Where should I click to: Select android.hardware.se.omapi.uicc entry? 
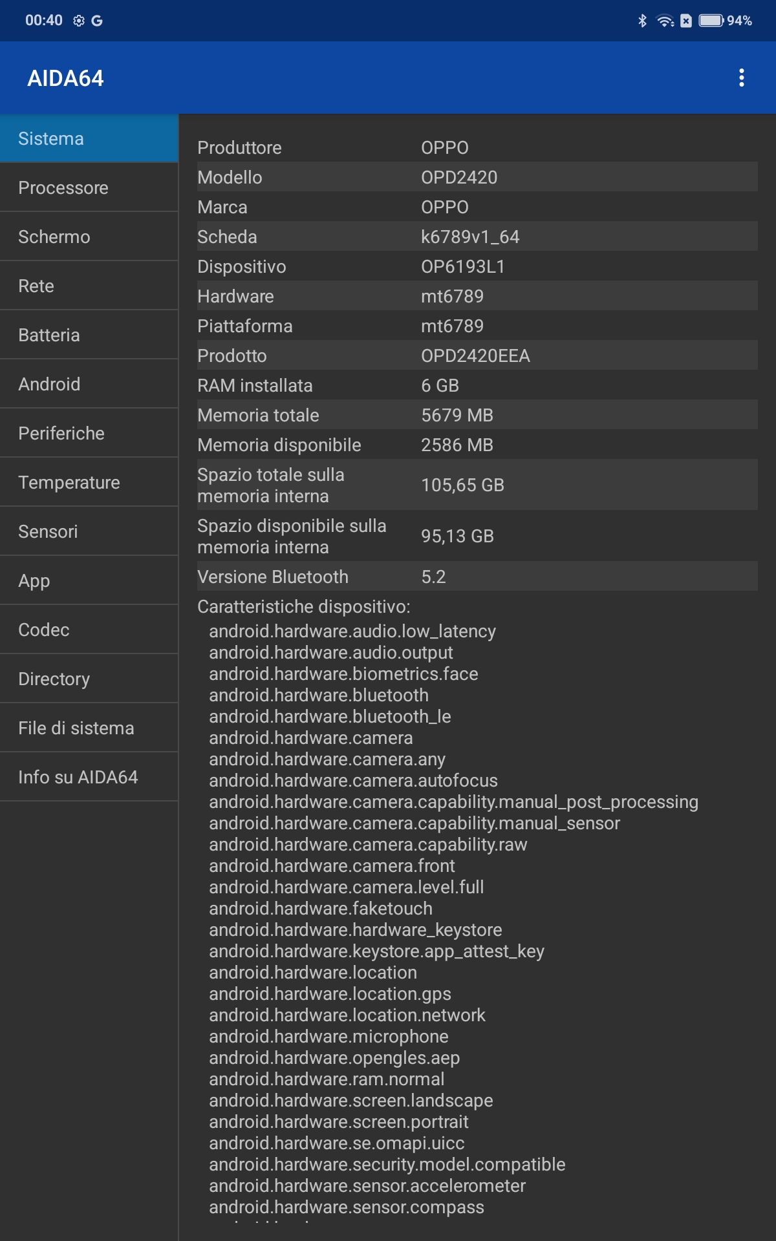tap(337, 1143)
